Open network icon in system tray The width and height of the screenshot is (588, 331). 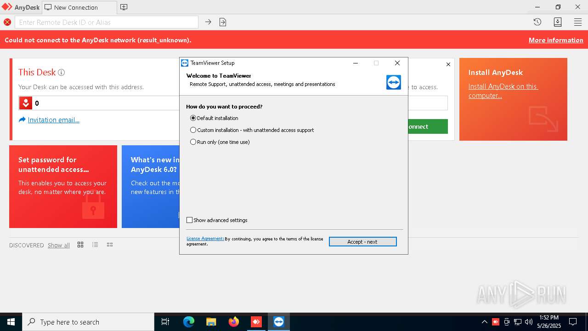tap(518, 322)
